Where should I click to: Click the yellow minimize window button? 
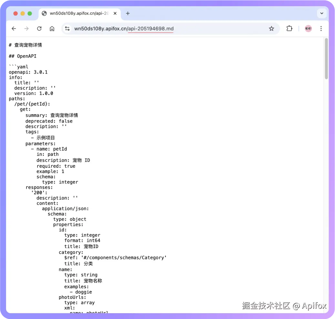pyautogui.click(x=23, y=14)
